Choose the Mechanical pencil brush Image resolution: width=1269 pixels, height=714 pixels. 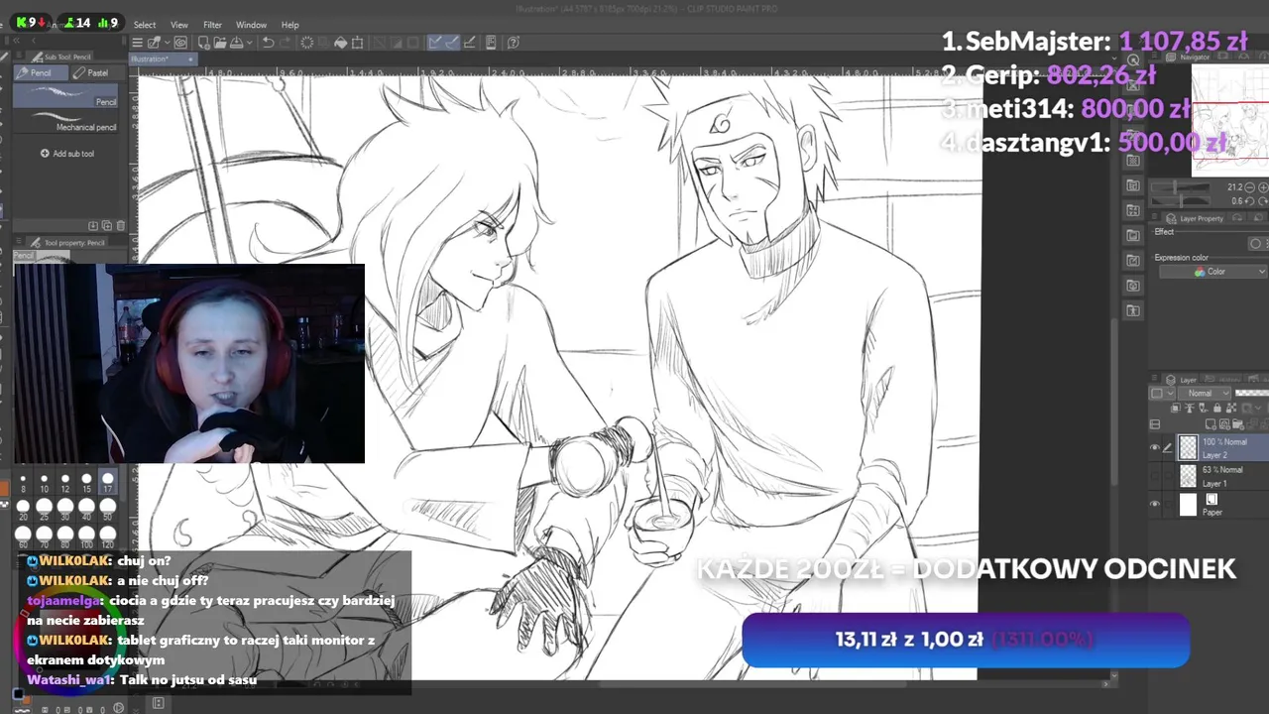click(x=65, y=121)
